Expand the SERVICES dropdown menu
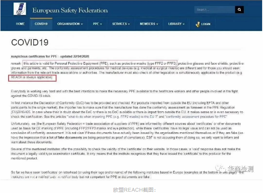 point(121,24)
